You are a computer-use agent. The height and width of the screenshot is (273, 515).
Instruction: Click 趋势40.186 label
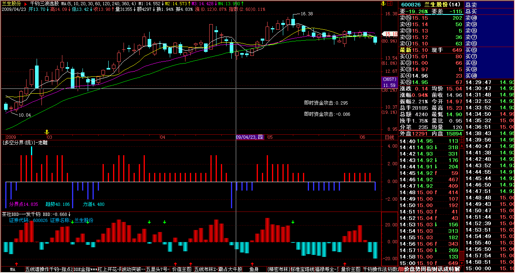58,204
